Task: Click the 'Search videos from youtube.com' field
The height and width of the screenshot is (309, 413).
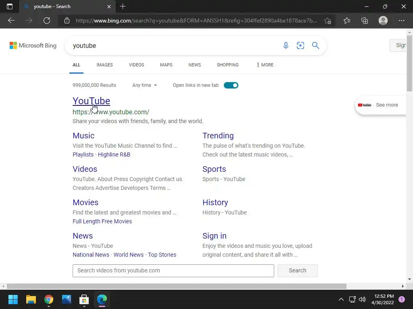Action: point(173,271)
